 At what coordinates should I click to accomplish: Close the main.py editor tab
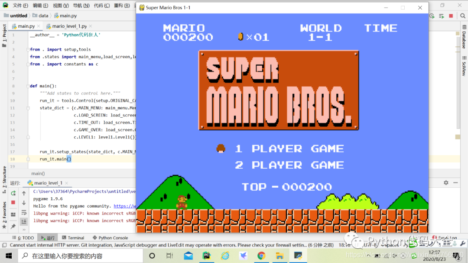click(x=39, y=26)
